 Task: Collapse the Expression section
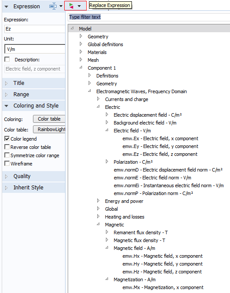7,7
